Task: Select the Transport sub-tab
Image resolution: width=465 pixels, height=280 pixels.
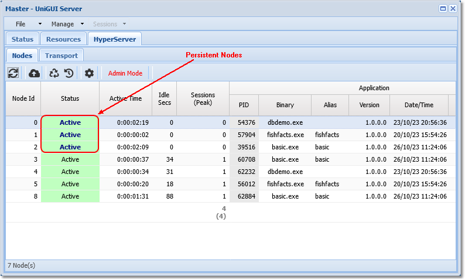Action: coord(61,56)
